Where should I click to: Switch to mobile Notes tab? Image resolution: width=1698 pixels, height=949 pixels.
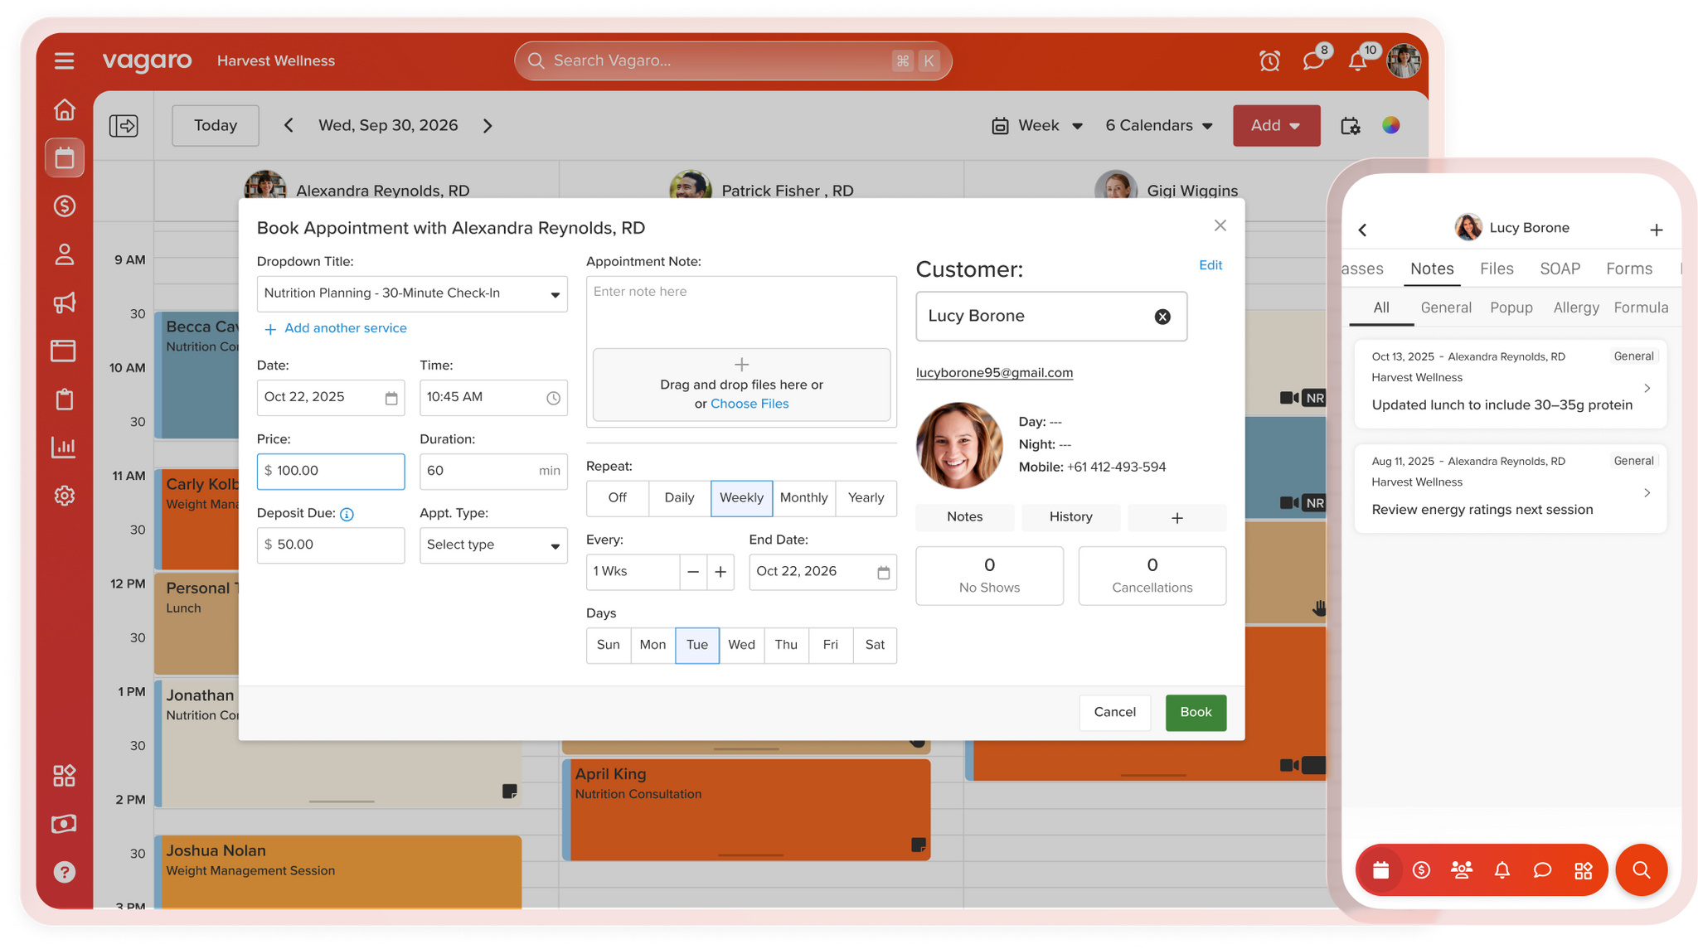1432,269
